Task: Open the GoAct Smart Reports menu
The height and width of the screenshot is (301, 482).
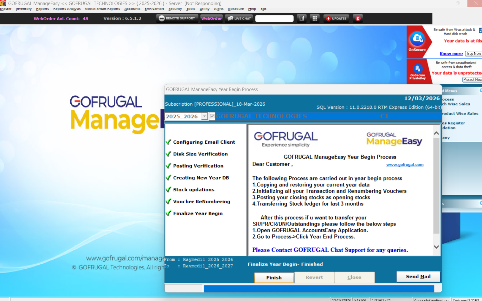Action: pos(102,9)
